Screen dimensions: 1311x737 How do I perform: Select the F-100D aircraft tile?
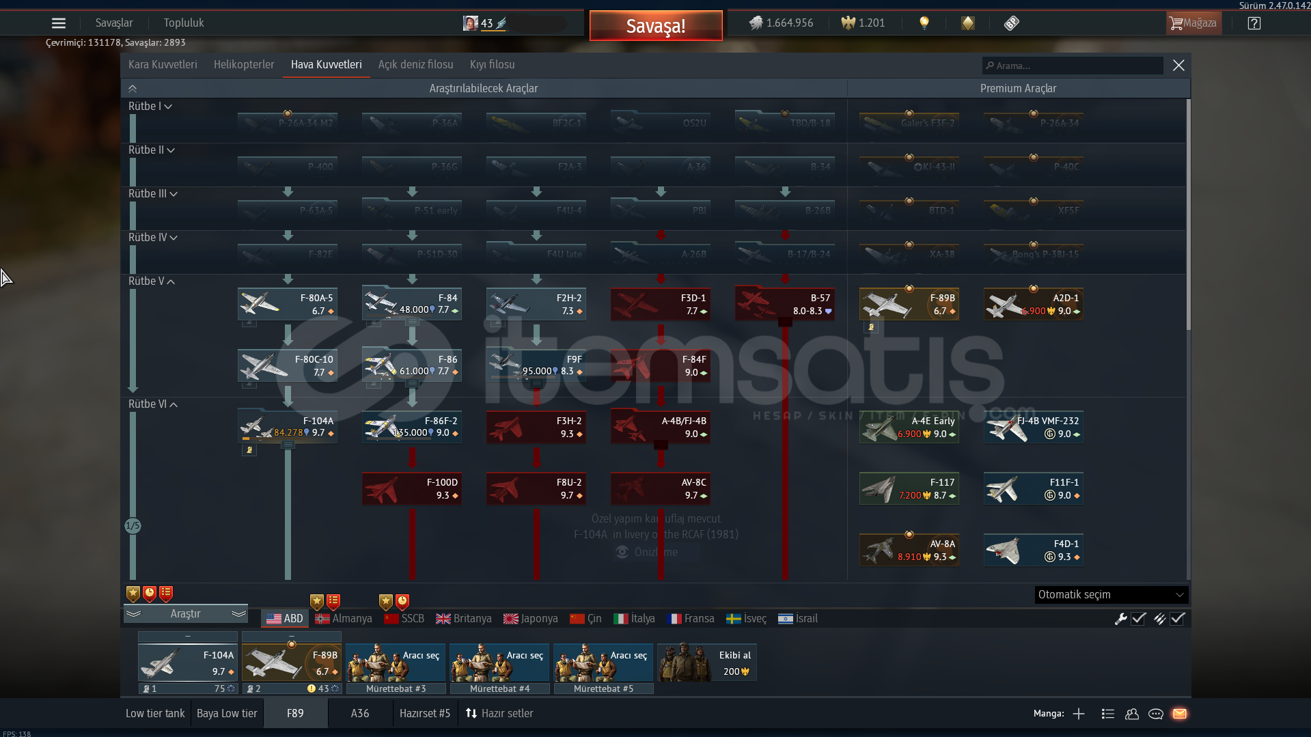[412, 488]
